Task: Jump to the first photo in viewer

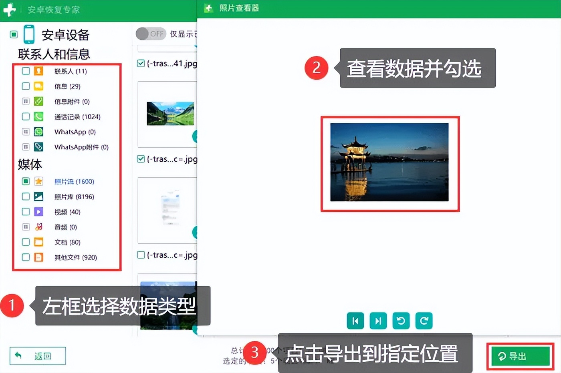Action: point(355,321)
